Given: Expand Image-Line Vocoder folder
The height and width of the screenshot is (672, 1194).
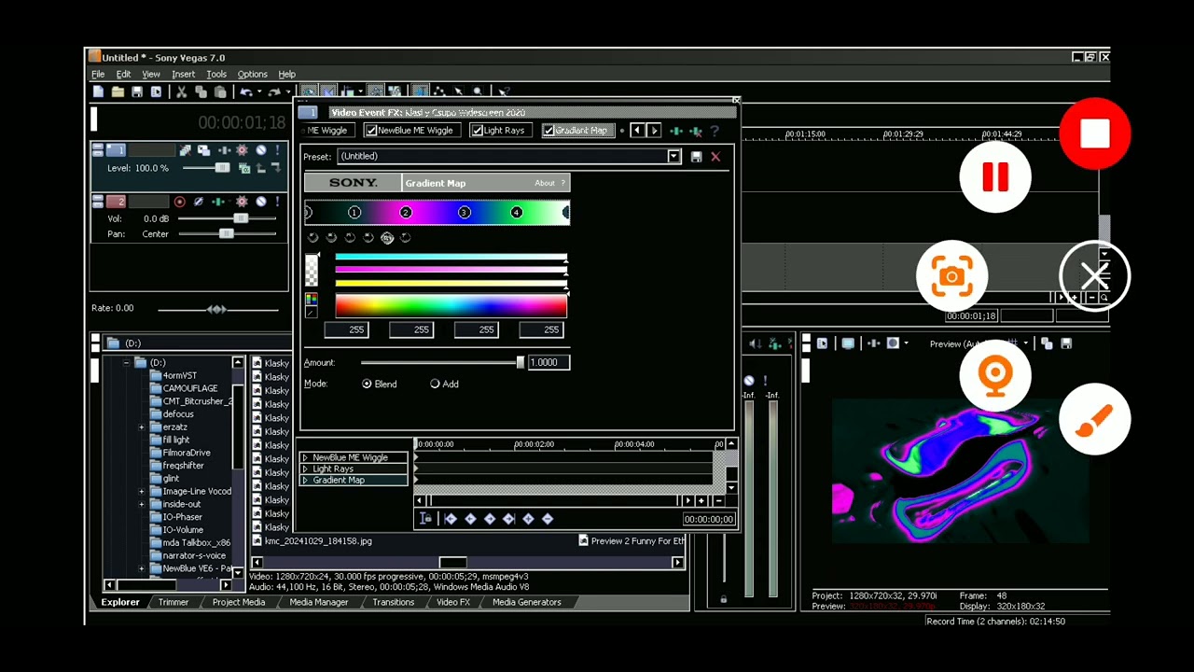Looking at the screenshot, I should pyautogui.click(x=142, y=492).
